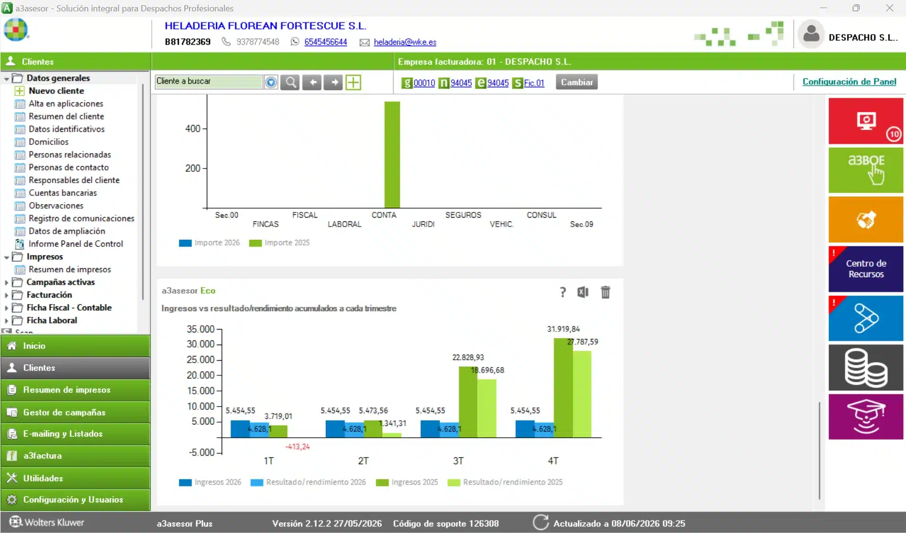Open Gestor de campañas section
The image size is (906, 533).
coord(76,412)
